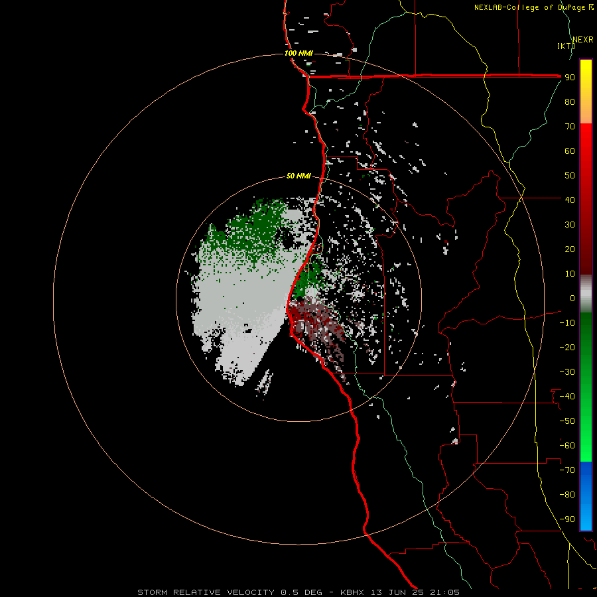Click the -70 value on the velocity scale

[x=567, y=470]
